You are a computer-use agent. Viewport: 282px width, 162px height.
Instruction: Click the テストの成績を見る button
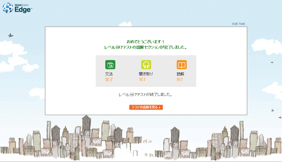(x=146, y=107)
